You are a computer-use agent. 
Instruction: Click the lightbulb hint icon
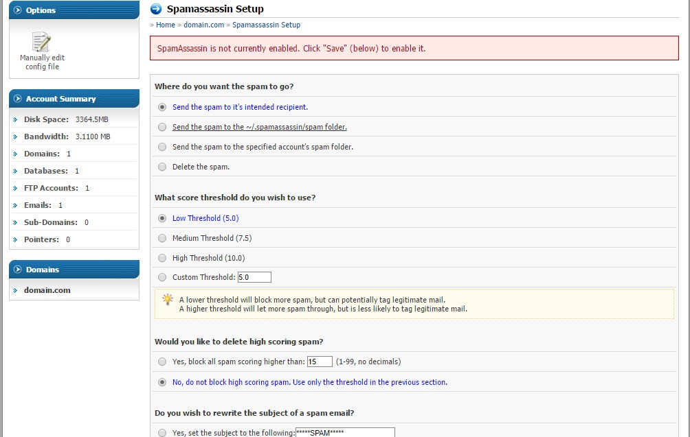point(167,300)
